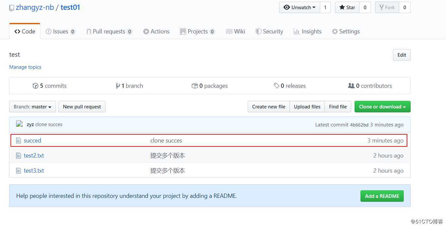Open the 5 commits link

coord(49,86)
